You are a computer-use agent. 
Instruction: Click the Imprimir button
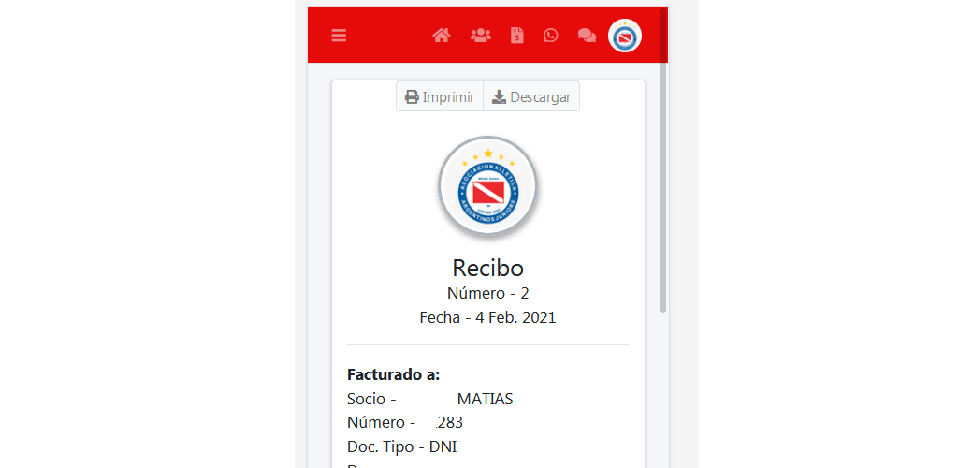tap(440, 96)
